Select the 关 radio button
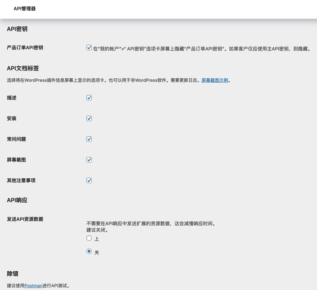The image size is (317, 290). (89, 251)
